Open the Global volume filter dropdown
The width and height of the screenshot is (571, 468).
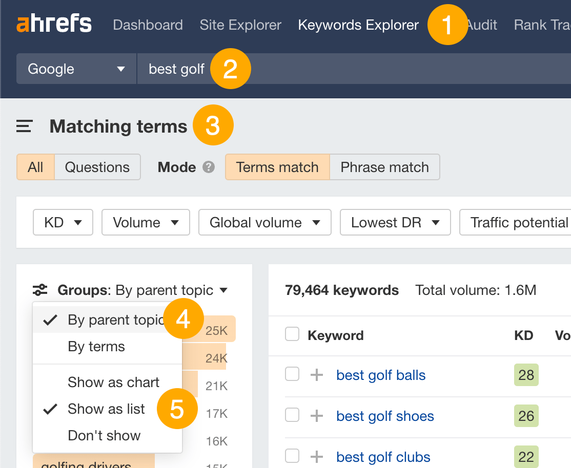(x=265, y=222)
